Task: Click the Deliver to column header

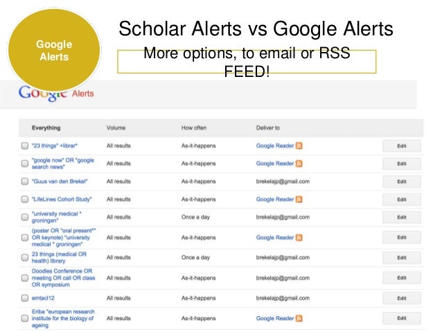Action: pos(268,128)
